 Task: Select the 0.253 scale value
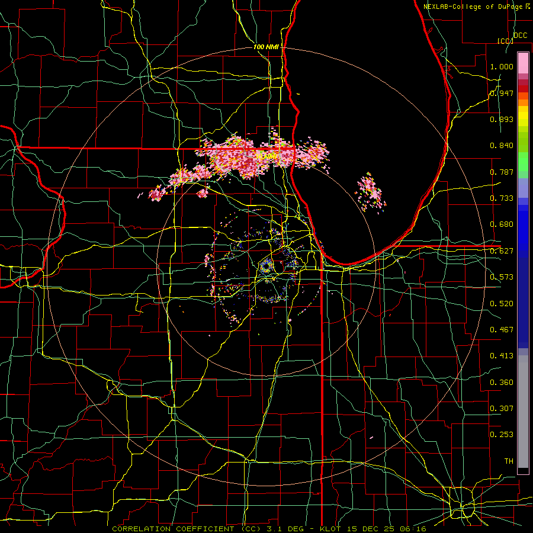502,435
